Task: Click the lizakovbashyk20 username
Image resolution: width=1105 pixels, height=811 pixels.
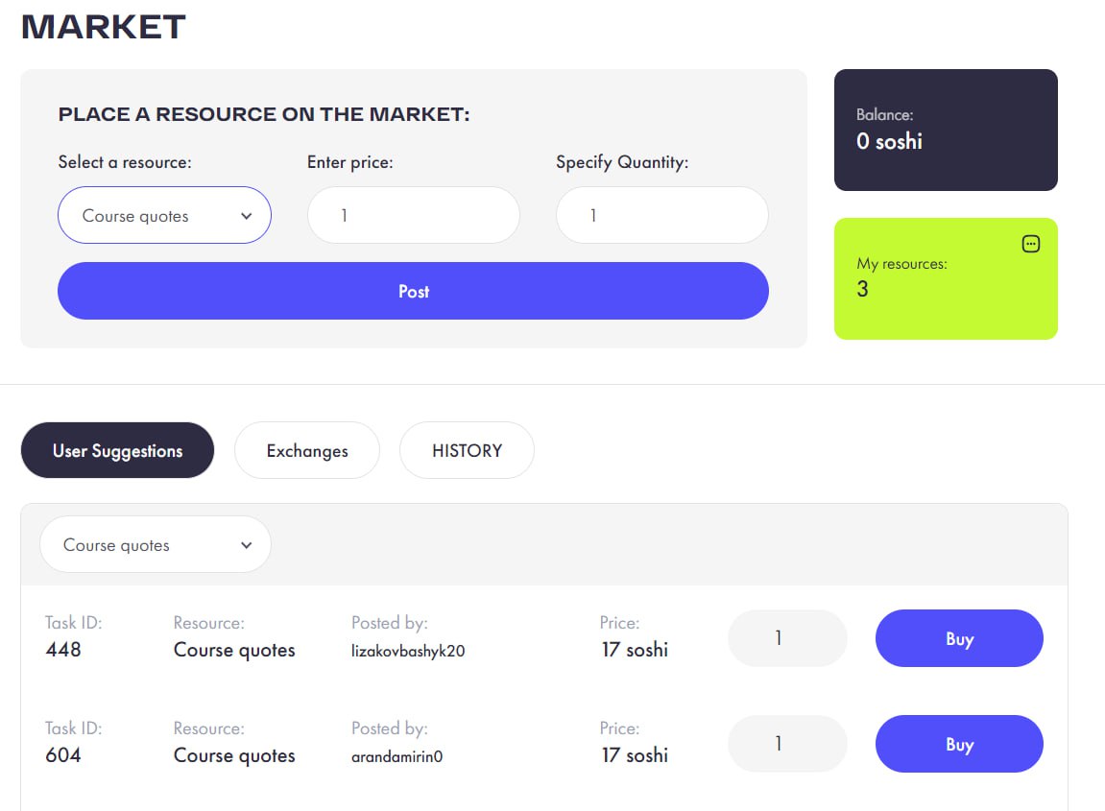Action: tap(408, 651)
